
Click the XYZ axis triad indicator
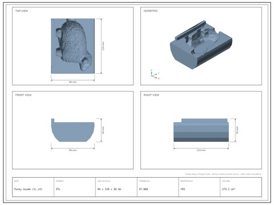coord(155,74)
